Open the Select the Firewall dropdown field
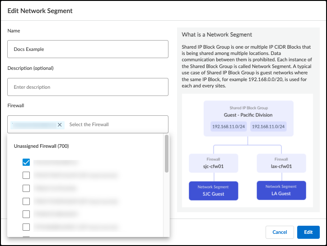Viewport: 327px width, 246px height. tap(115, 124)
